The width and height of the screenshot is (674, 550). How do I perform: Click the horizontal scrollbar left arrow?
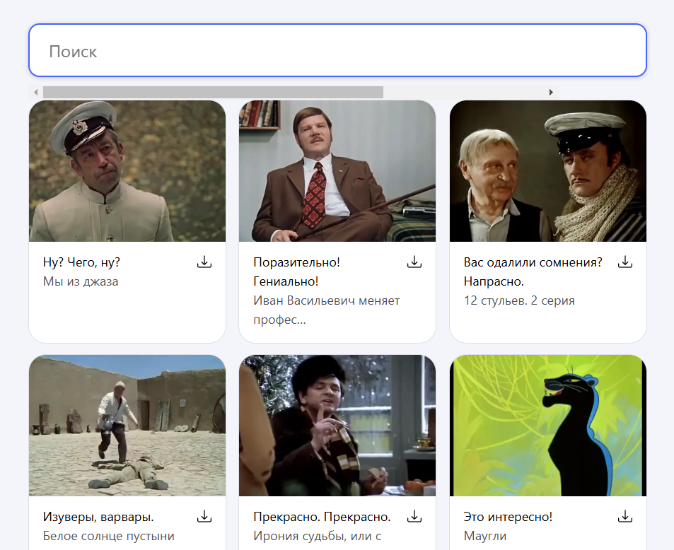(x=35, y=92)
